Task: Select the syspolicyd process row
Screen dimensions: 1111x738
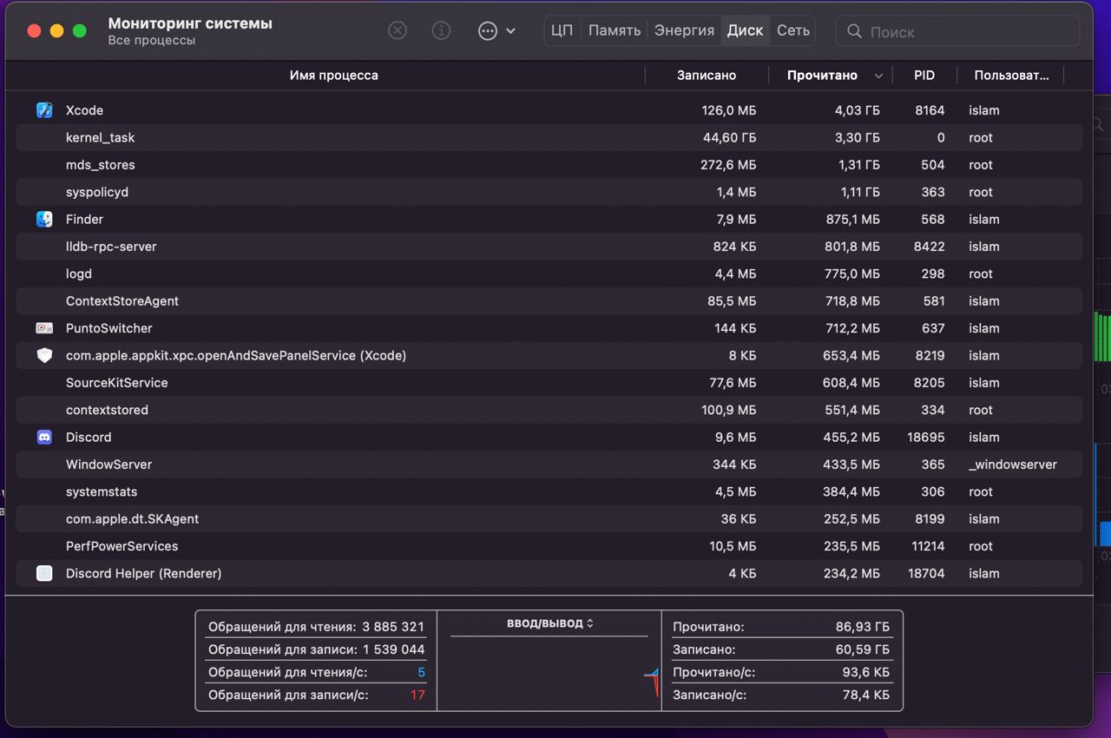Action: point(549,192)
